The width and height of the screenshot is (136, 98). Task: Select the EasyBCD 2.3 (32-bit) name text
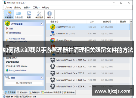click(x=66, y=34)
